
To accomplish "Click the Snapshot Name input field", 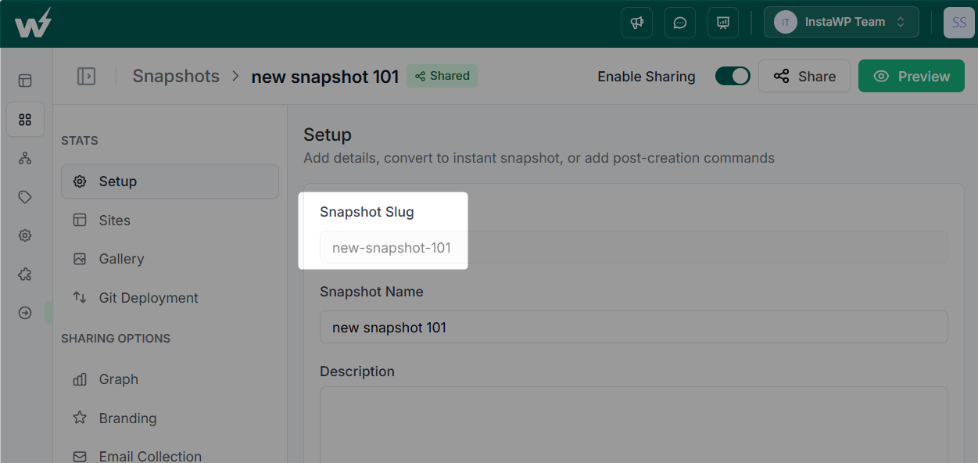I will click(633, 328).
